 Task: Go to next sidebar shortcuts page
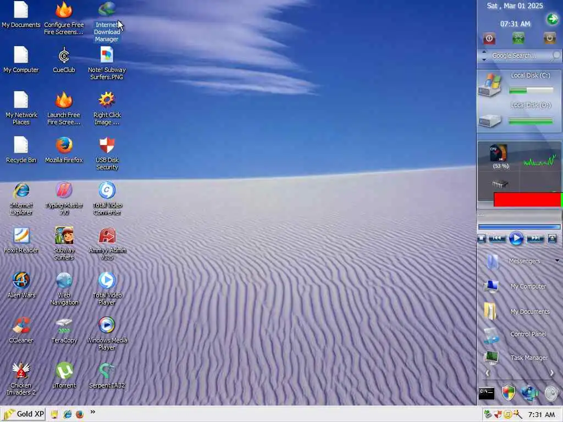tap(551, 373)
